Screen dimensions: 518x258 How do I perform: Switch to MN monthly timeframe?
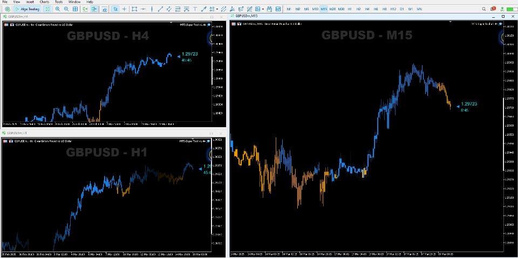point(419,9)
